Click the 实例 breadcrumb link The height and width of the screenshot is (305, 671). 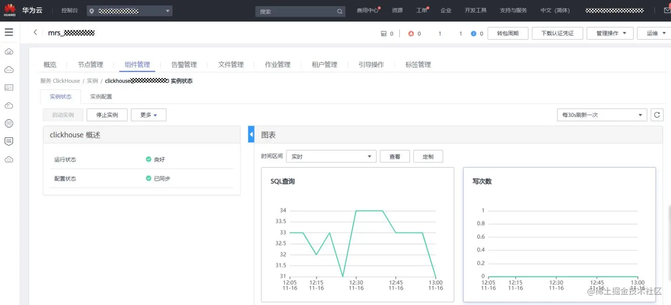click(x=92, y=81)
